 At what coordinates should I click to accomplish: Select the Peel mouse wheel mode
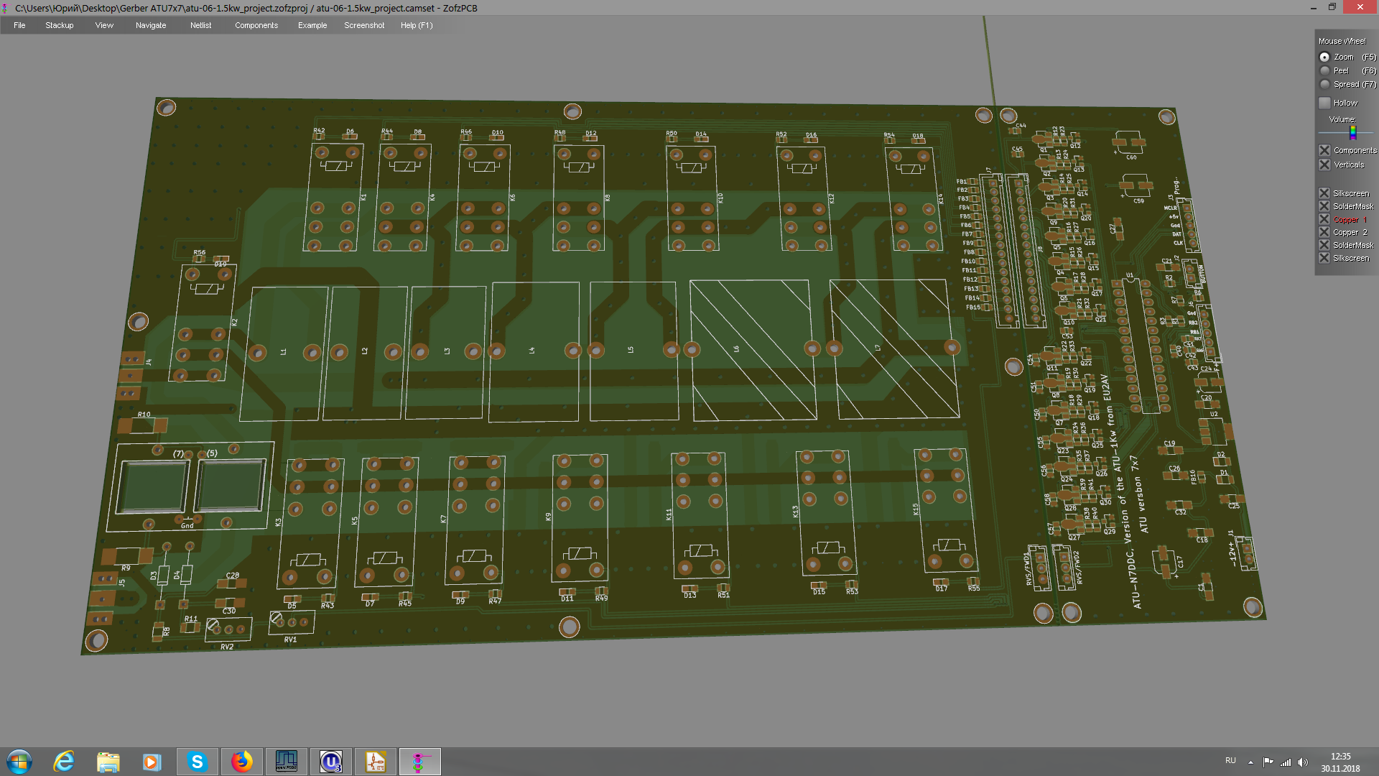(1324, 70)
